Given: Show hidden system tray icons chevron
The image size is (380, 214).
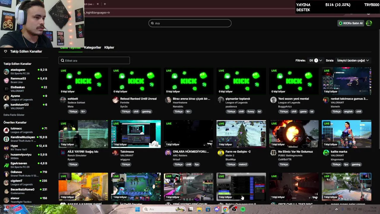Looking at the screenshot, I should (x=330, y=209).
